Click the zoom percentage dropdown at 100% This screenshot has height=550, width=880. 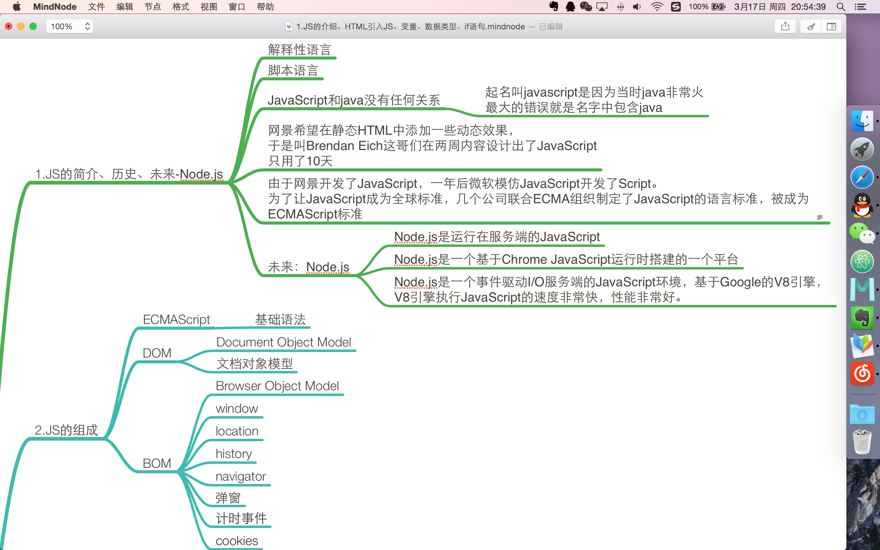click(x=70, y=25)
